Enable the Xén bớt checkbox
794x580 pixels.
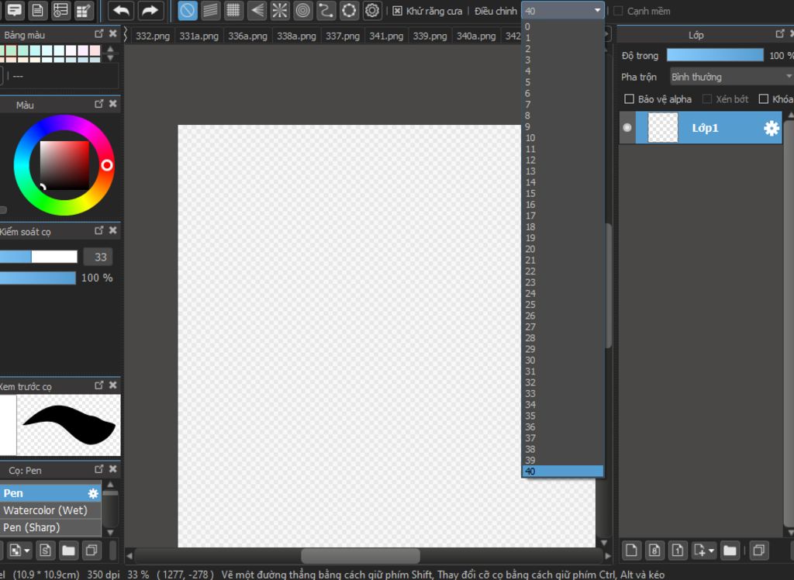[707, 98]
